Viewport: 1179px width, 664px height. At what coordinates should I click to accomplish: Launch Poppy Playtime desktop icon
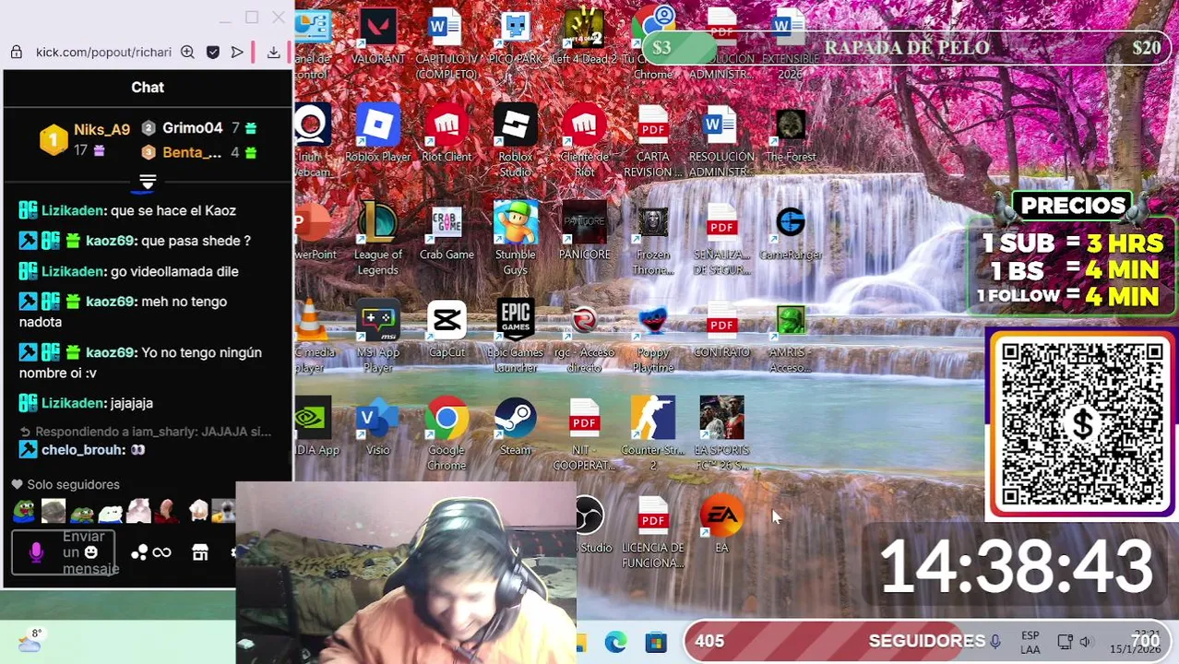[653, 338]
